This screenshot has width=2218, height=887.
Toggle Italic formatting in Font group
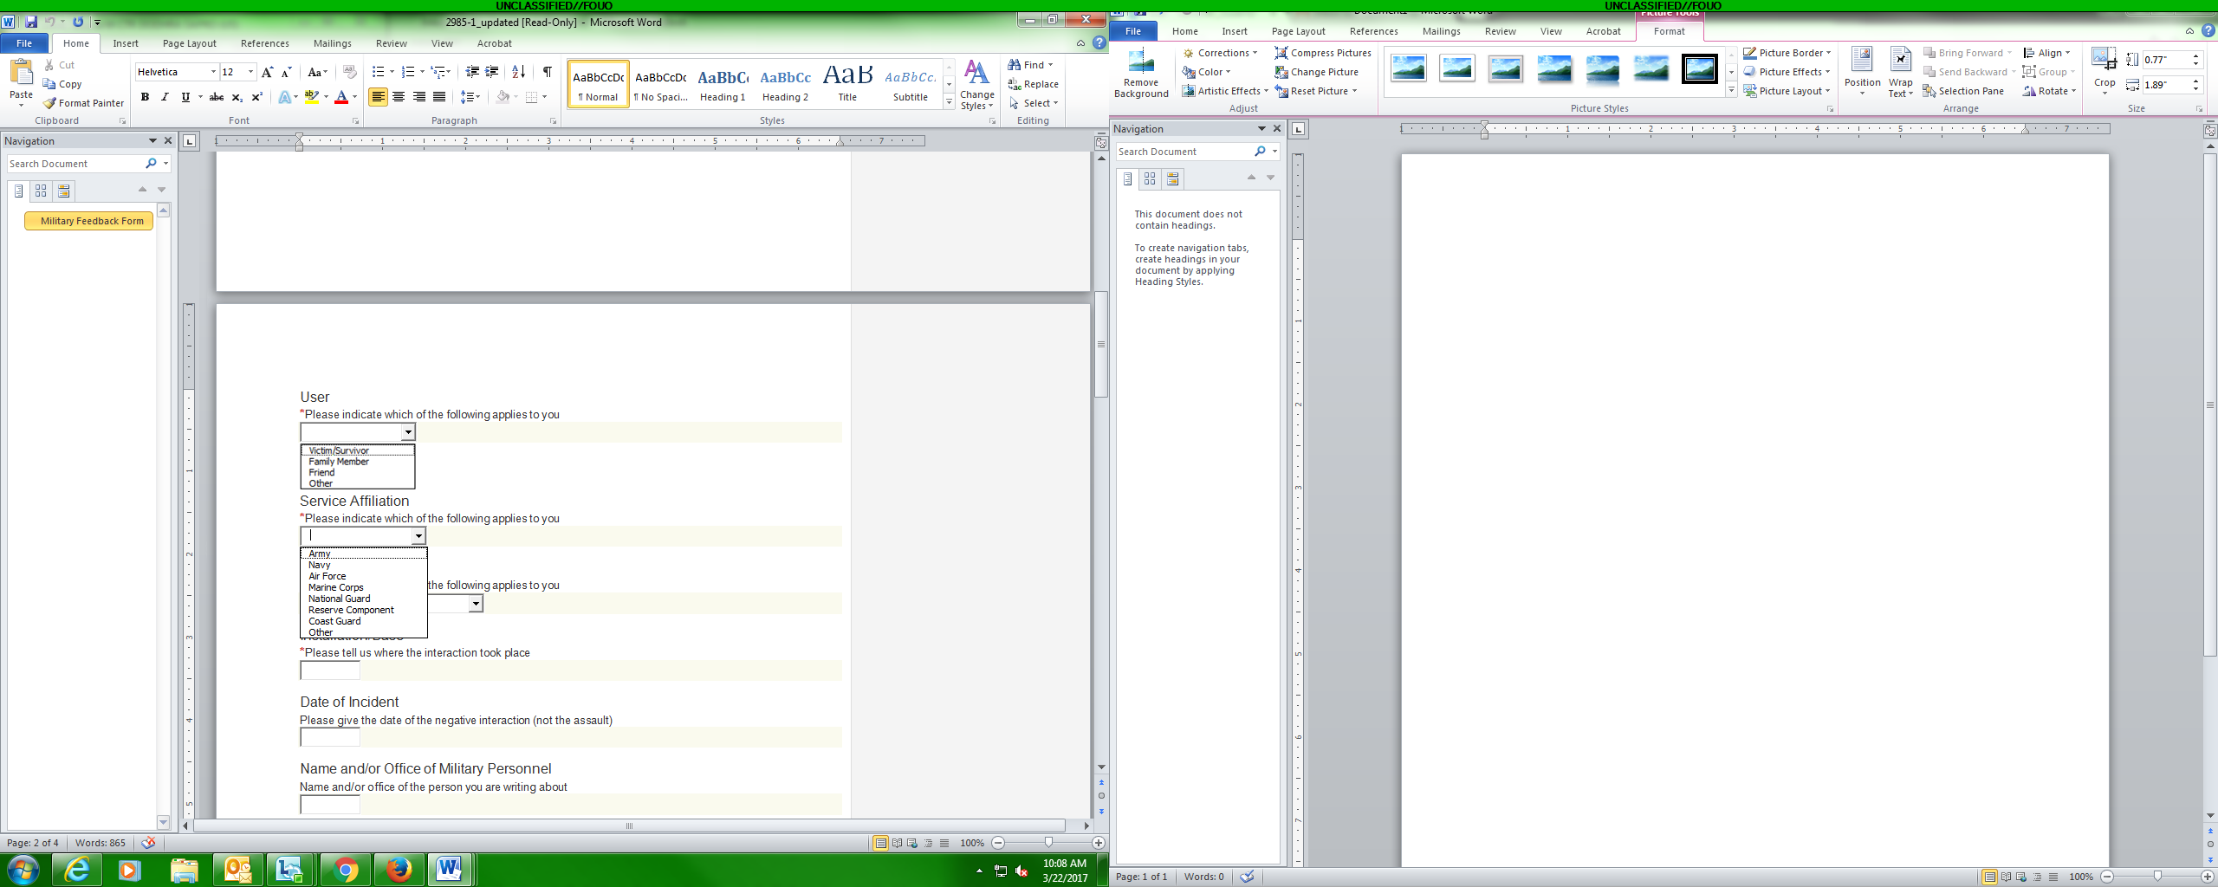point(165,97)
